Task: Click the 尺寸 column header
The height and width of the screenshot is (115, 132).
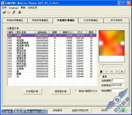Action: pos(80,32)
